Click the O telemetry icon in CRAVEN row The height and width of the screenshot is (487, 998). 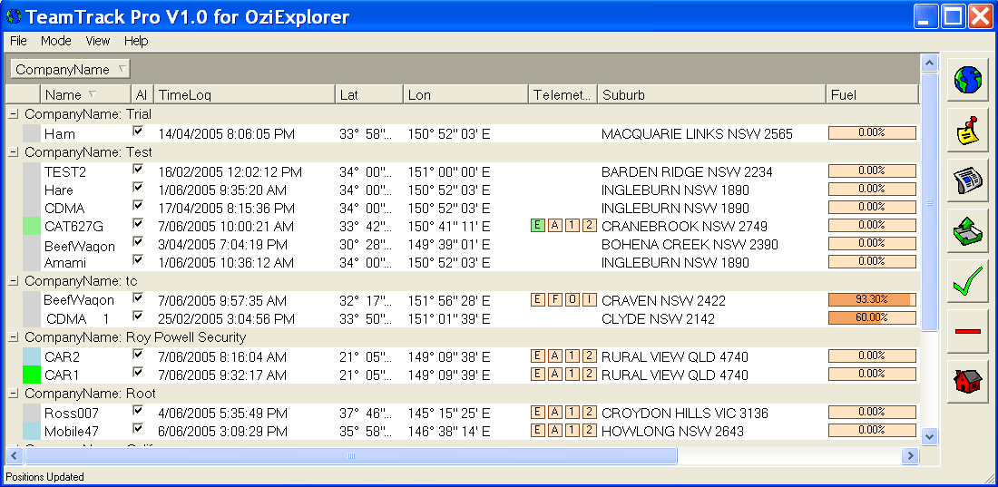(x=572, y=300)
